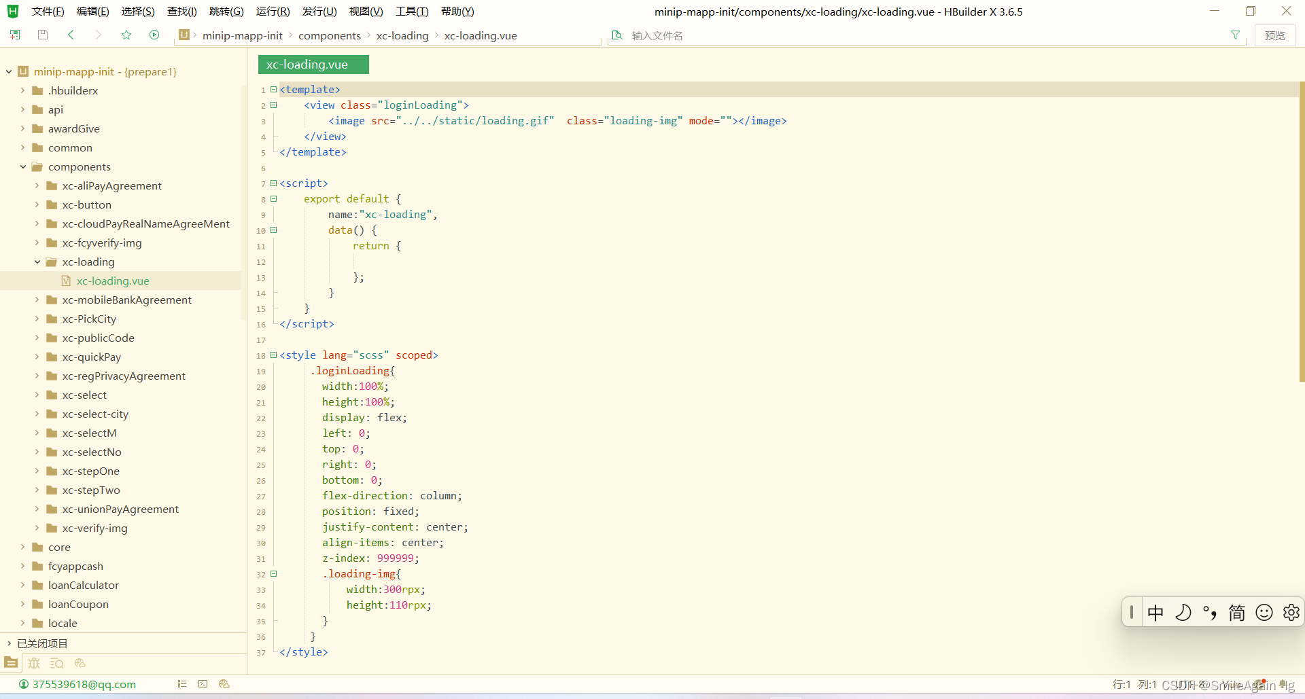Open the IME settings gear icon
Viewport: 1305px width, 699px height.
[1291, 613]
